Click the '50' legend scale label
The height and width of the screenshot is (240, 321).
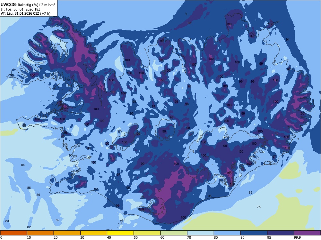pos(135,237)
